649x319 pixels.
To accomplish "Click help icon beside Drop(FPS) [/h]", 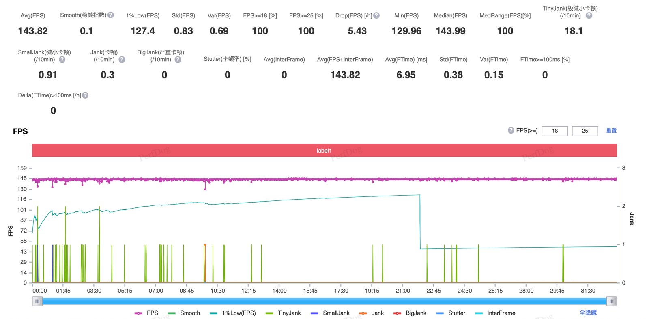I will (x=376, y=15).
